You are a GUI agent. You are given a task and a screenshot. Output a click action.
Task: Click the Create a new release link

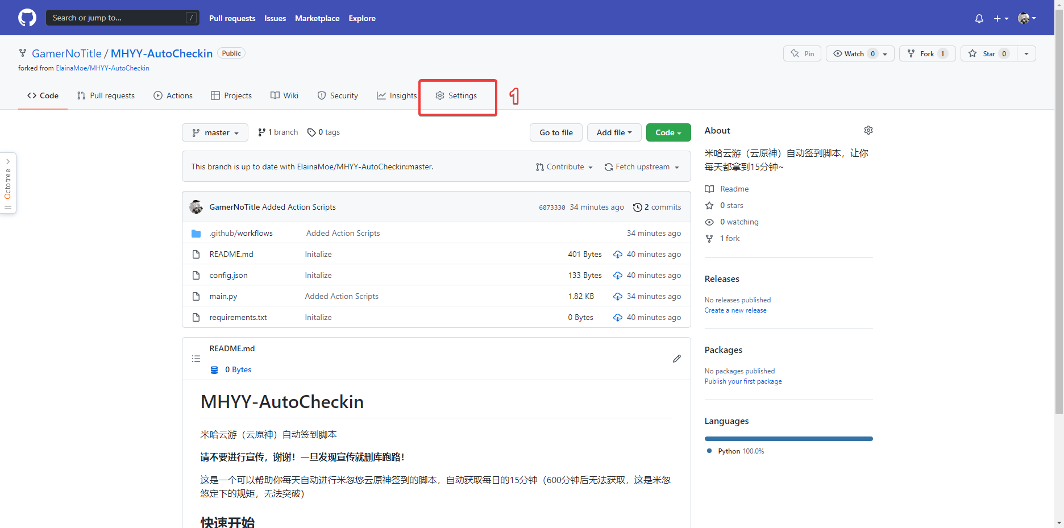click(735, 310)
